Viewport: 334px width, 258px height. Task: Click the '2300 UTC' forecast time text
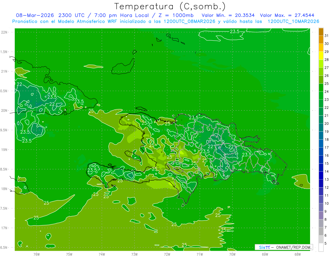tap(71, 16)
